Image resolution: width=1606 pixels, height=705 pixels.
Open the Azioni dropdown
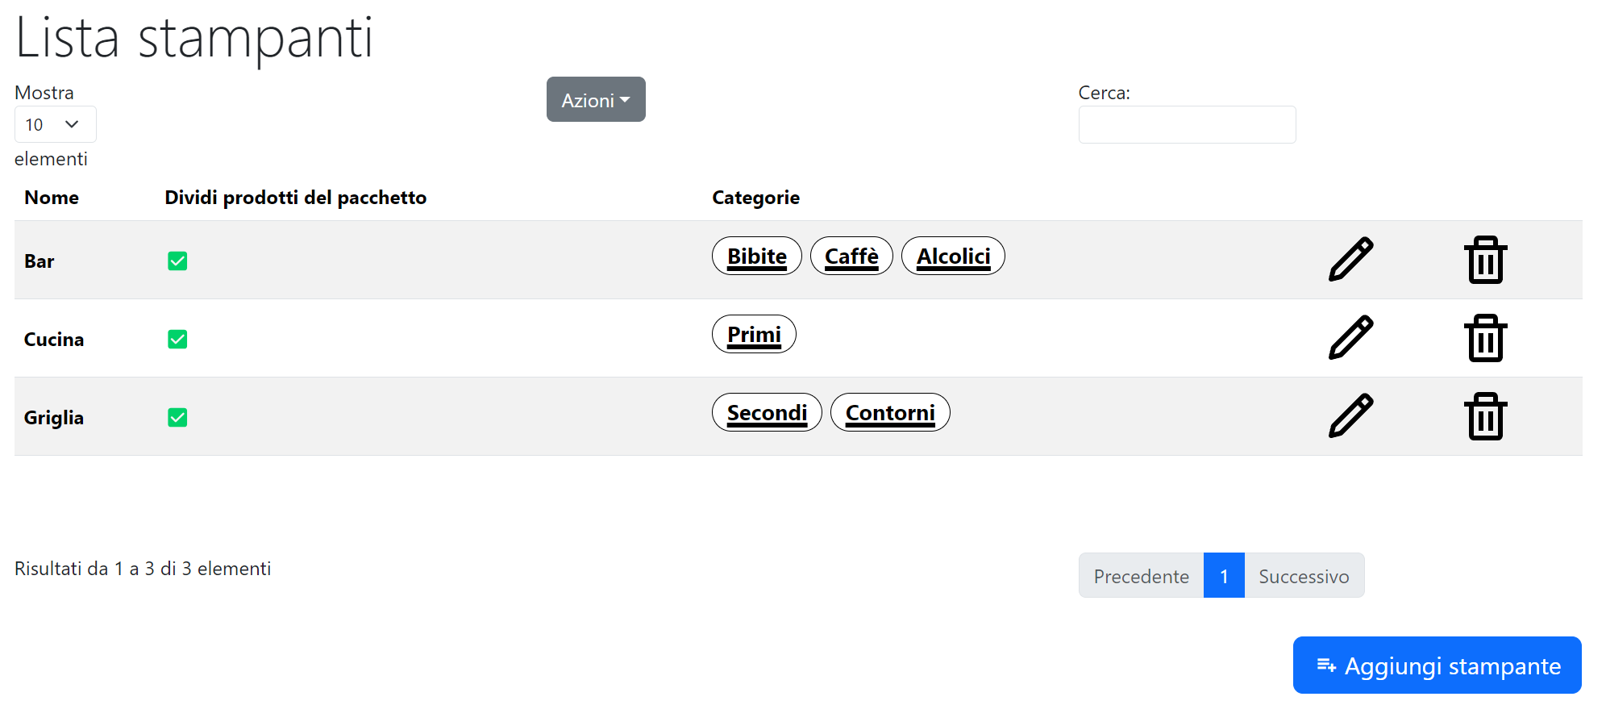(x=596, y=100)
